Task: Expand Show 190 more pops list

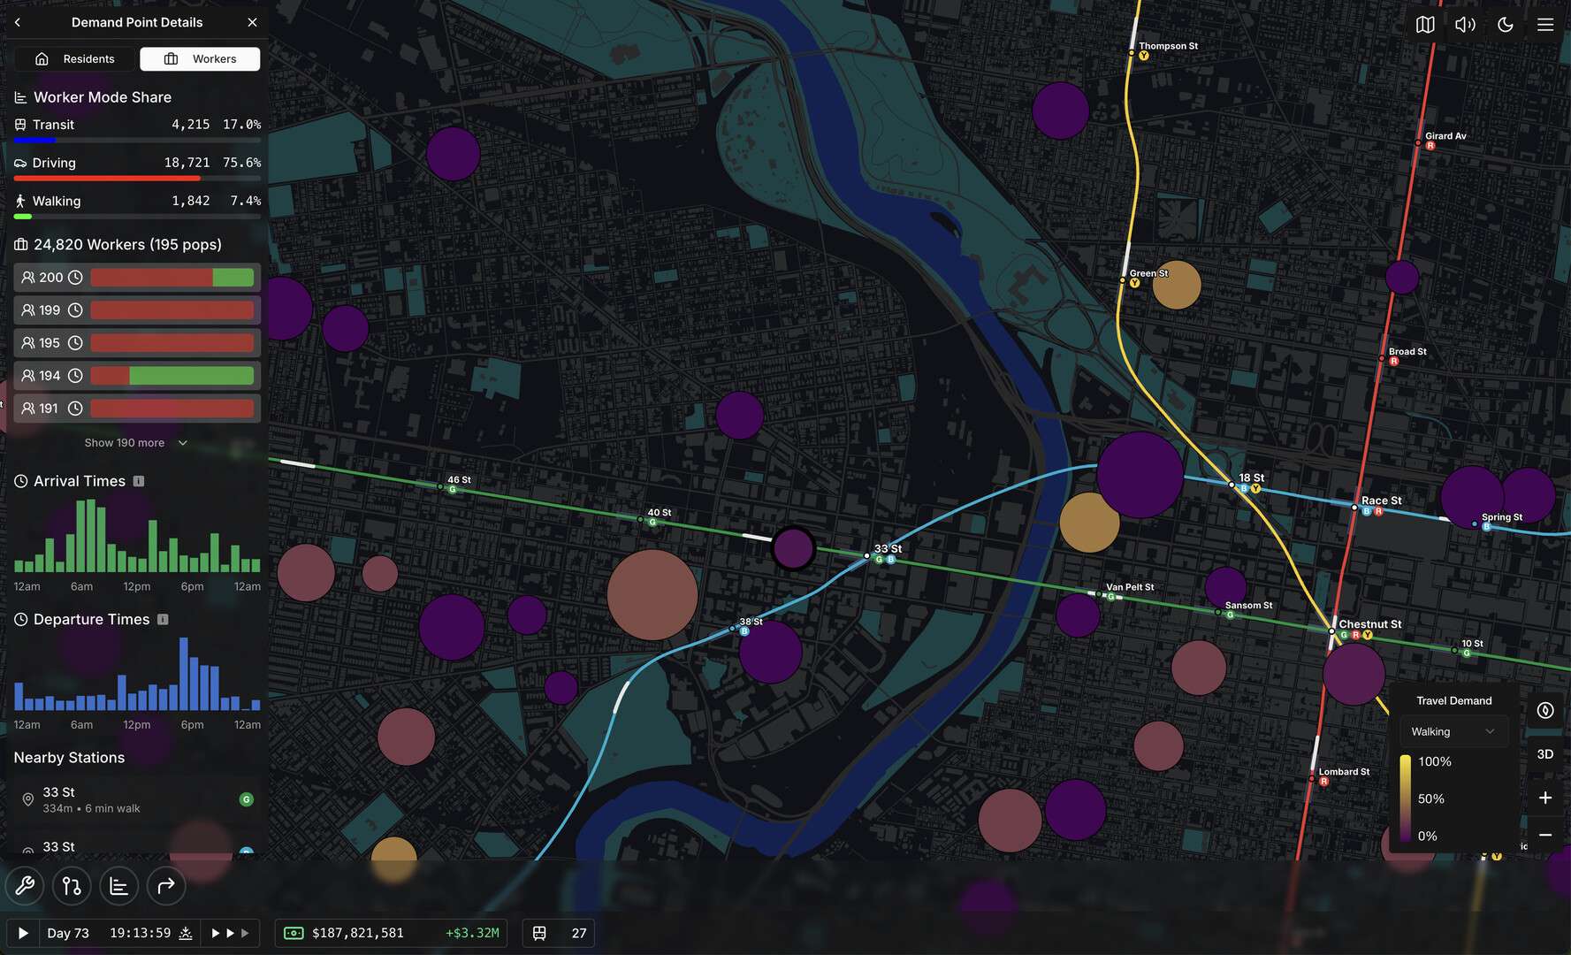Action: pyautogui.click(x=136, y=443)
